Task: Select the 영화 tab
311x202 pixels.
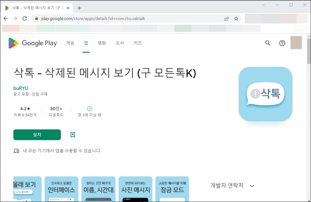Action: 102,43
